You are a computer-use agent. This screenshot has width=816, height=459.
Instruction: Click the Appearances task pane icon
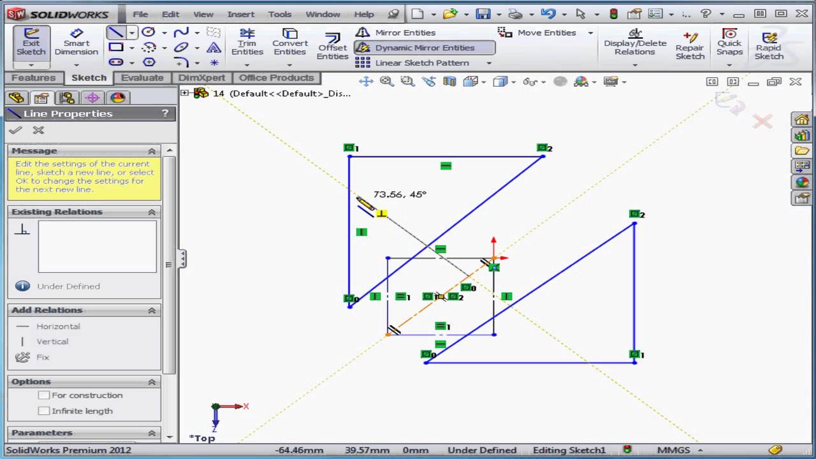[x=802, y=182]
